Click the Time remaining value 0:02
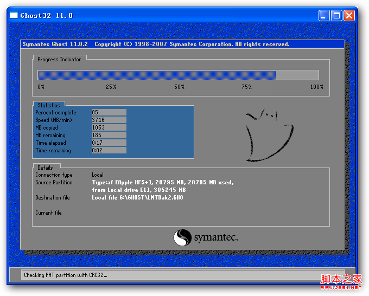 [109, 150]
